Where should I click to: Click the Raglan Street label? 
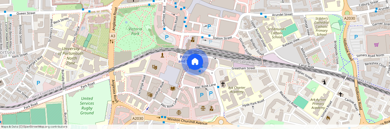pos(304,75)
